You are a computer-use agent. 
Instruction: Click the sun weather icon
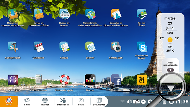170,40
